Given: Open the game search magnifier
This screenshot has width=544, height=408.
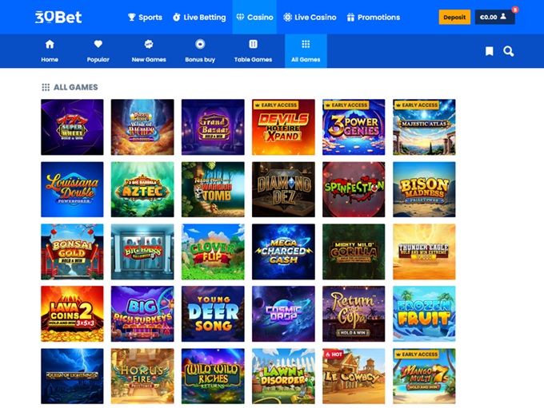Looking at the screenshot, I should click(x=509, y=51).
